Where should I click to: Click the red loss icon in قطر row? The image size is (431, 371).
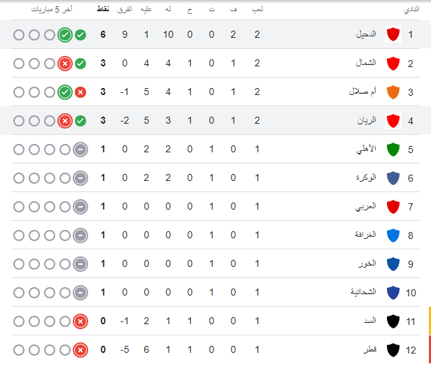[x=80, y=350]
